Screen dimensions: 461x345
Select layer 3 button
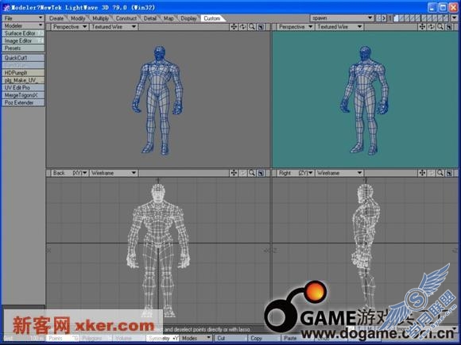(x=407, y=18)
